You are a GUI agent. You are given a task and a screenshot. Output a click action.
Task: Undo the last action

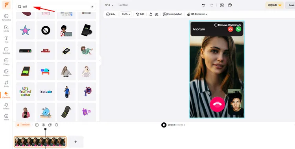(203, 5)
